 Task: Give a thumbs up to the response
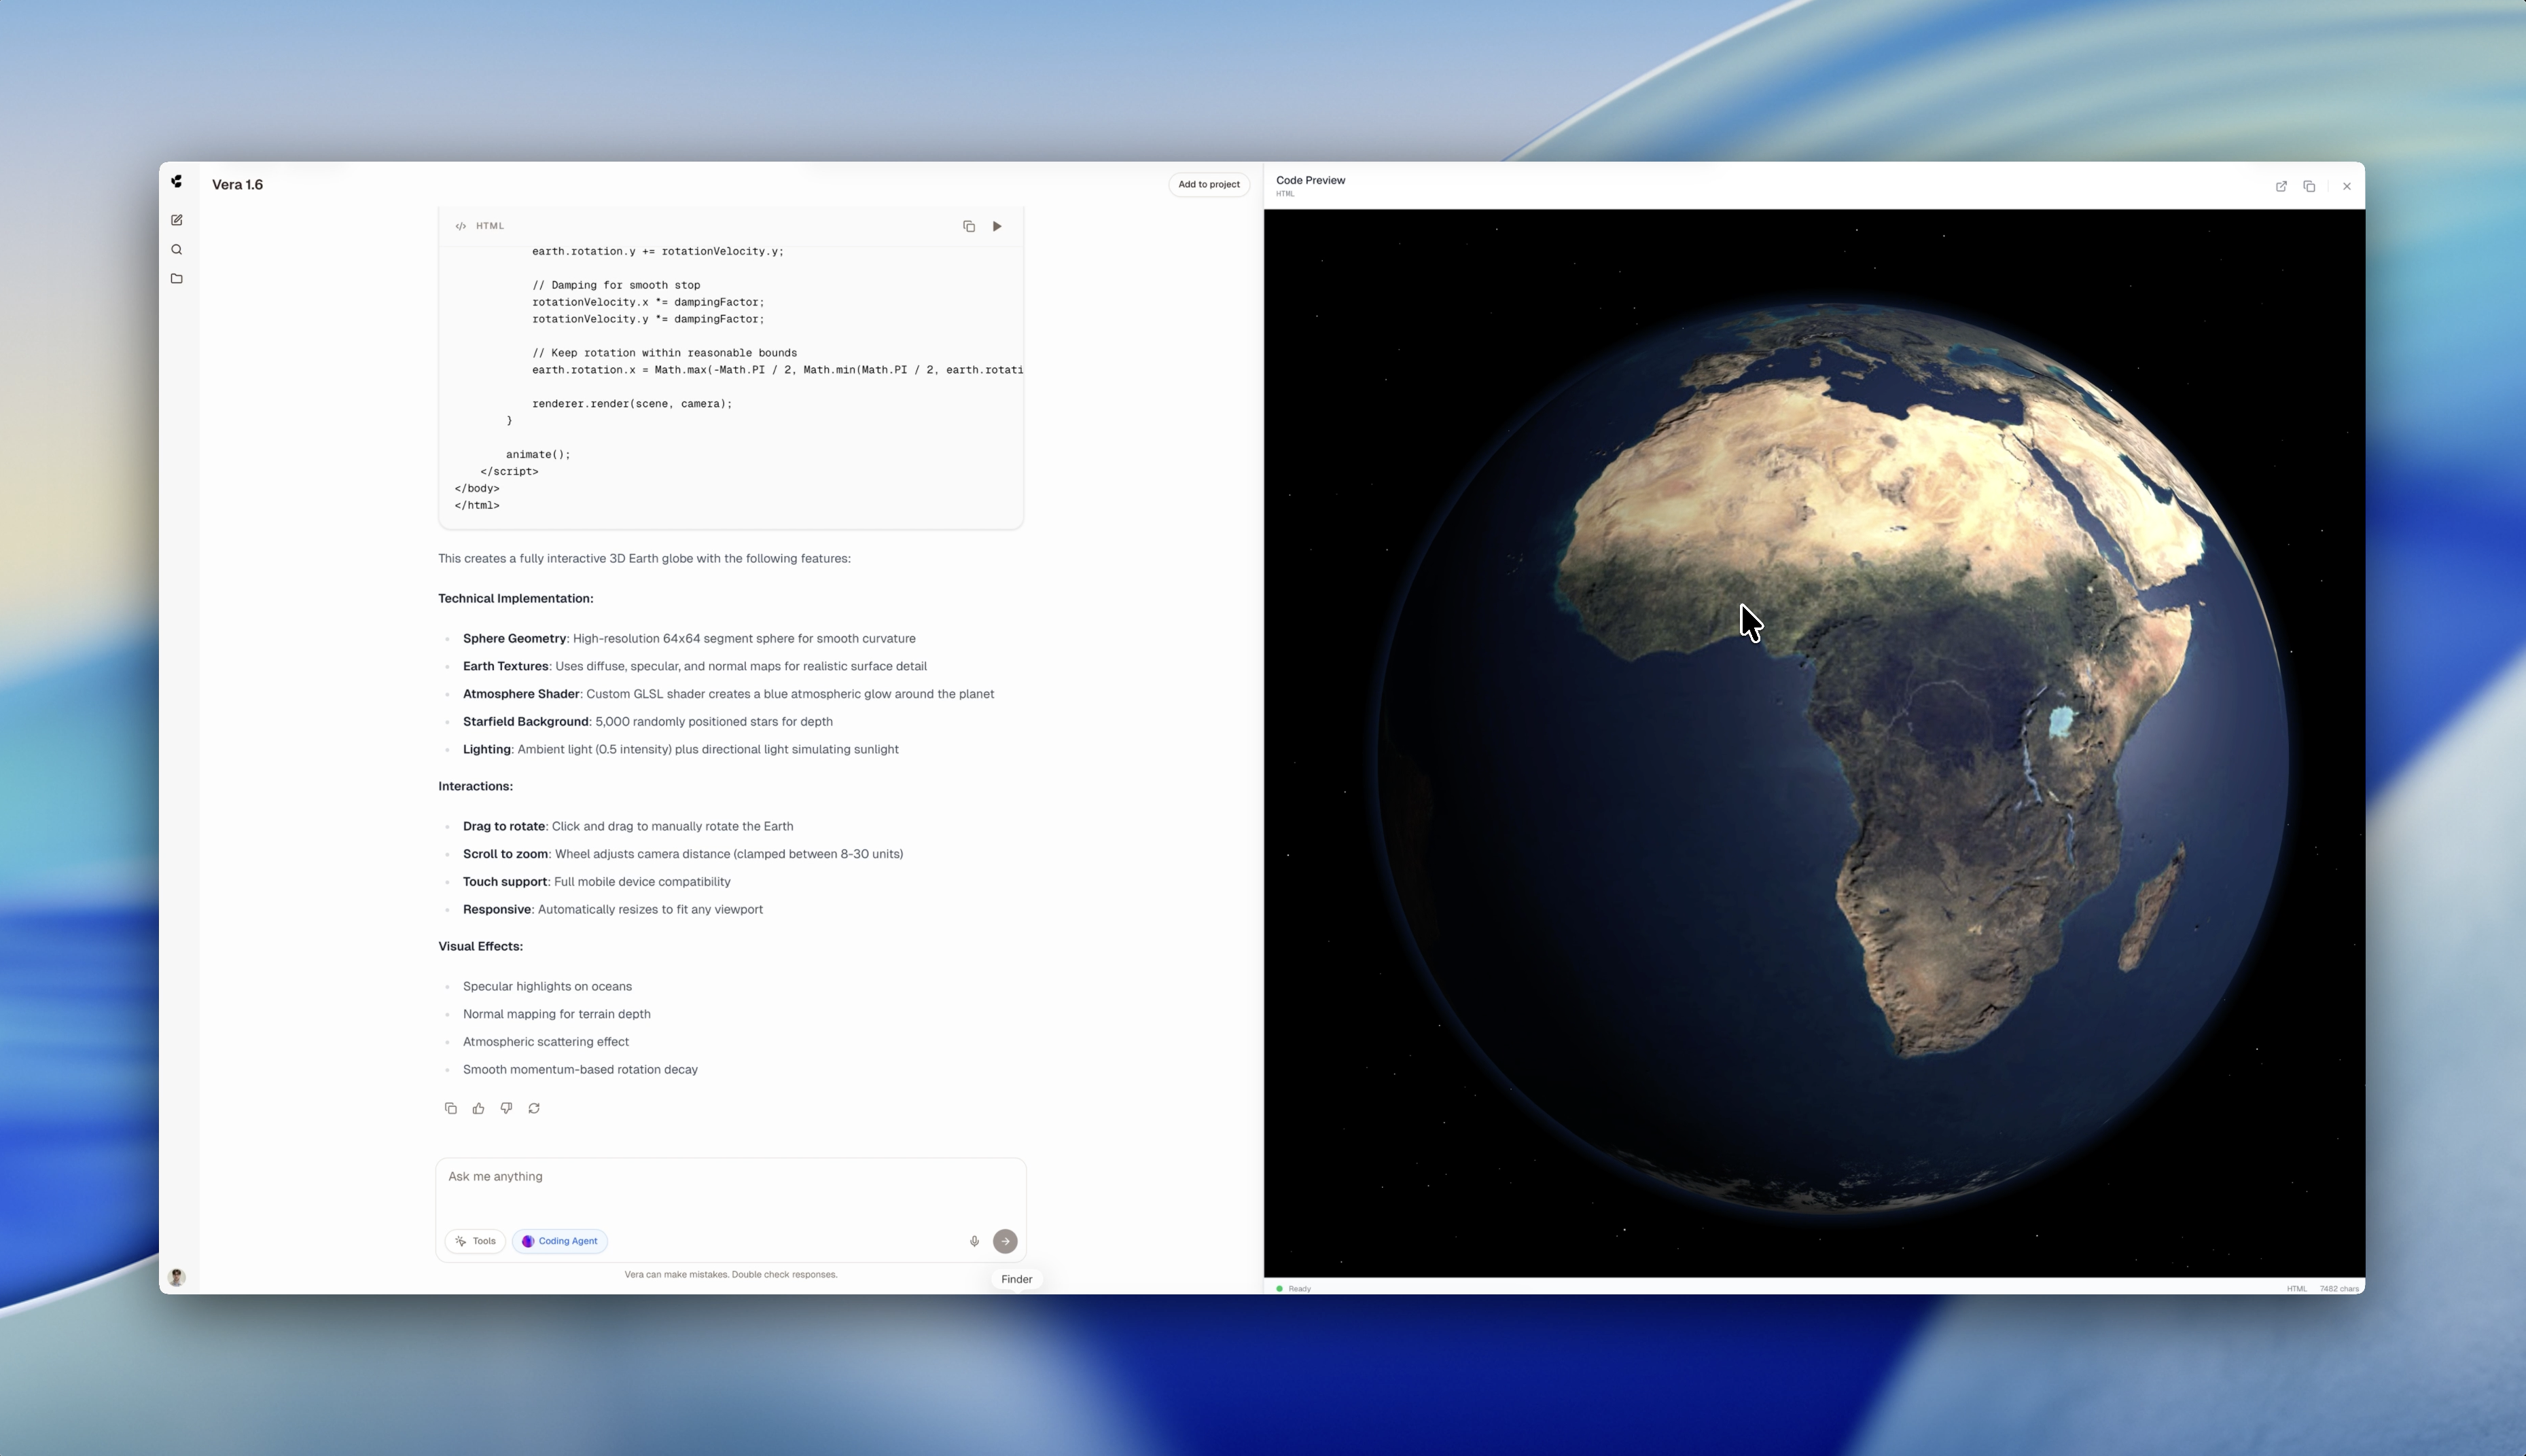tap(478, 1108)
